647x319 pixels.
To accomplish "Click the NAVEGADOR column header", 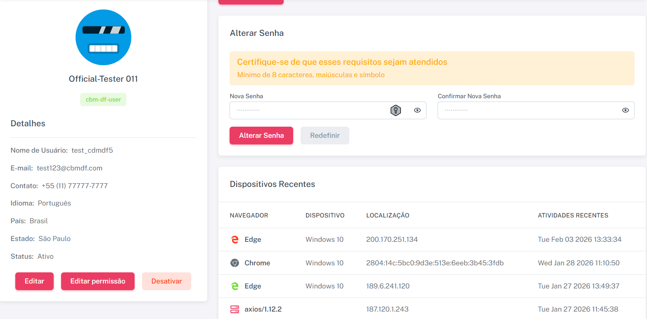I will click(x=249, y=215).
